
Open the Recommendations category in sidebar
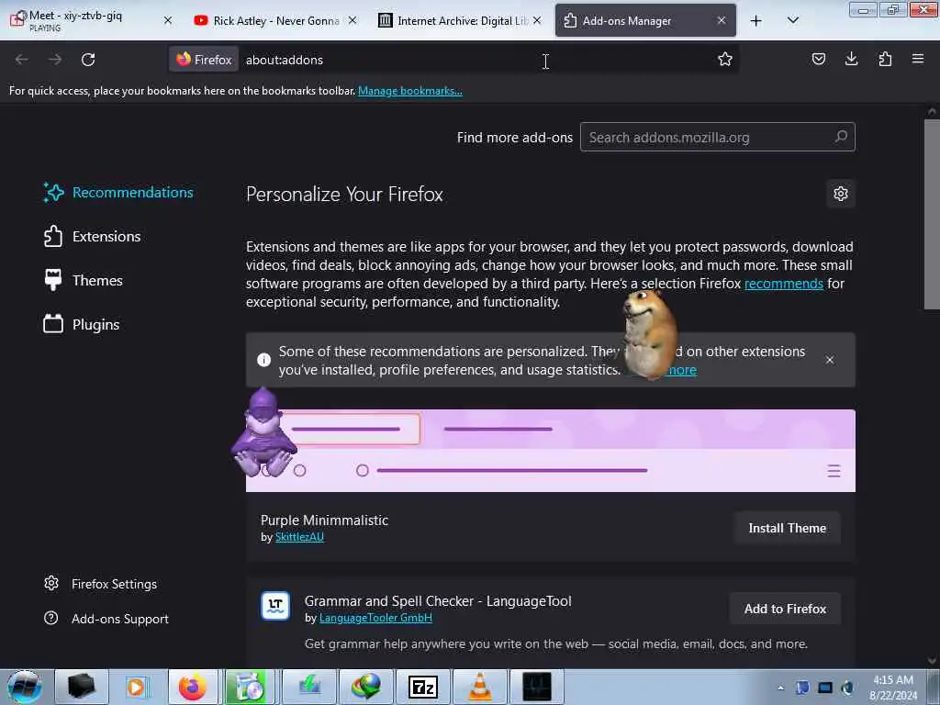(118, 193)
